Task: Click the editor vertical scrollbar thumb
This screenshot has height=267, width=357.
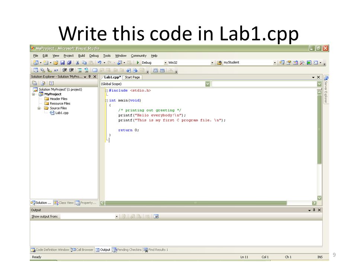Action: (319, 129)
